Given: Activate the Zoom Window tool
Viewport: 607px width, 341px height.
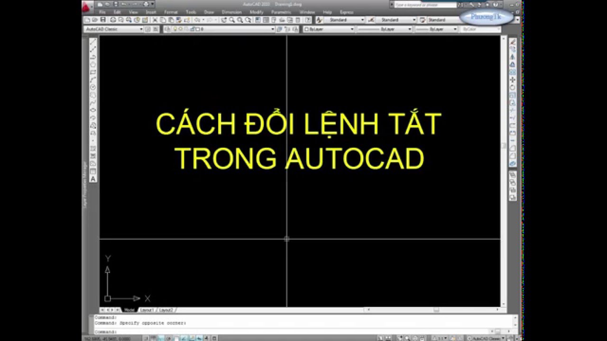Looking at the screenshot, I should pyautogui.click(x=240, y=20).
